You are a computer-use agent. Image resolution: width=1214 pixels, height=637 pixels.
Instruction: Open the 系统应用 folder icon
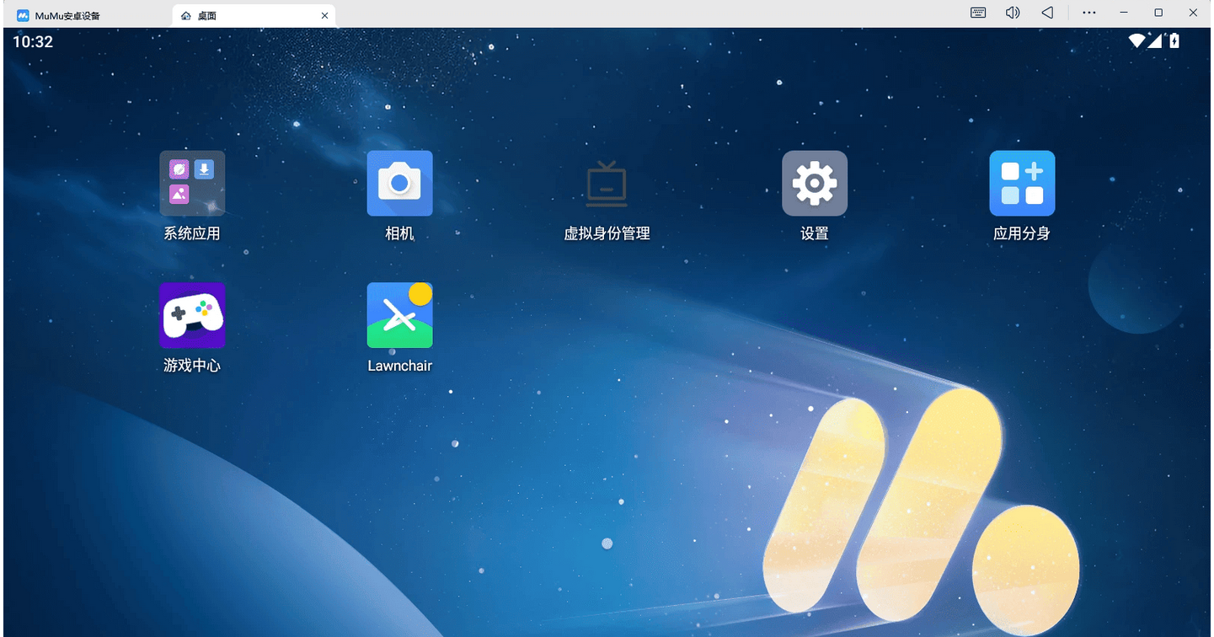click(x=192, y=183)
